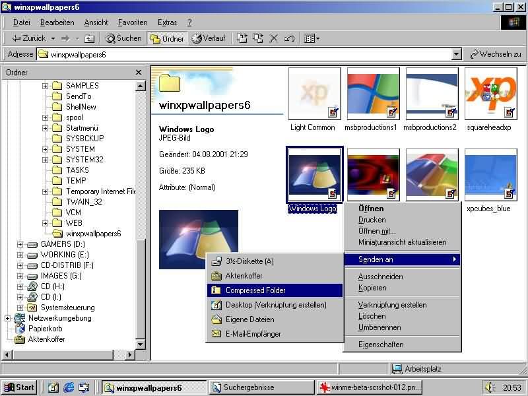528x396 pixels.
Task: Open the Suchen search toolbar button
Action: [123, 38]
